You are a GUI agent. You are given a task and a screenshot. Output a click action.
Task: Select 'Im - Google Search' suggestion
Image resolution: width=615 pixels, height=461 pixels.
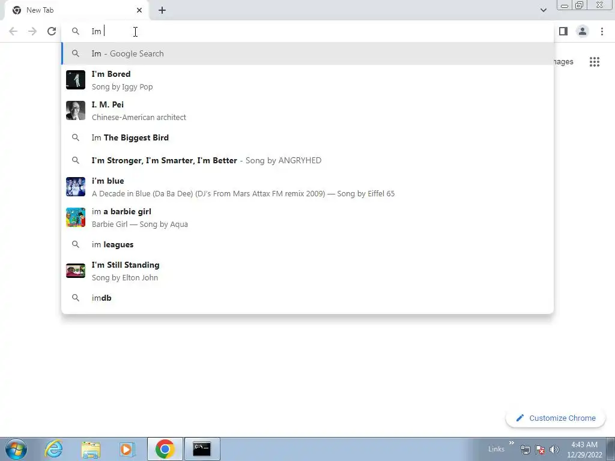coord(307,53)
